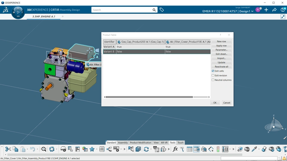Open the Design1 credentials dropdown chevron

click(252, 11)
